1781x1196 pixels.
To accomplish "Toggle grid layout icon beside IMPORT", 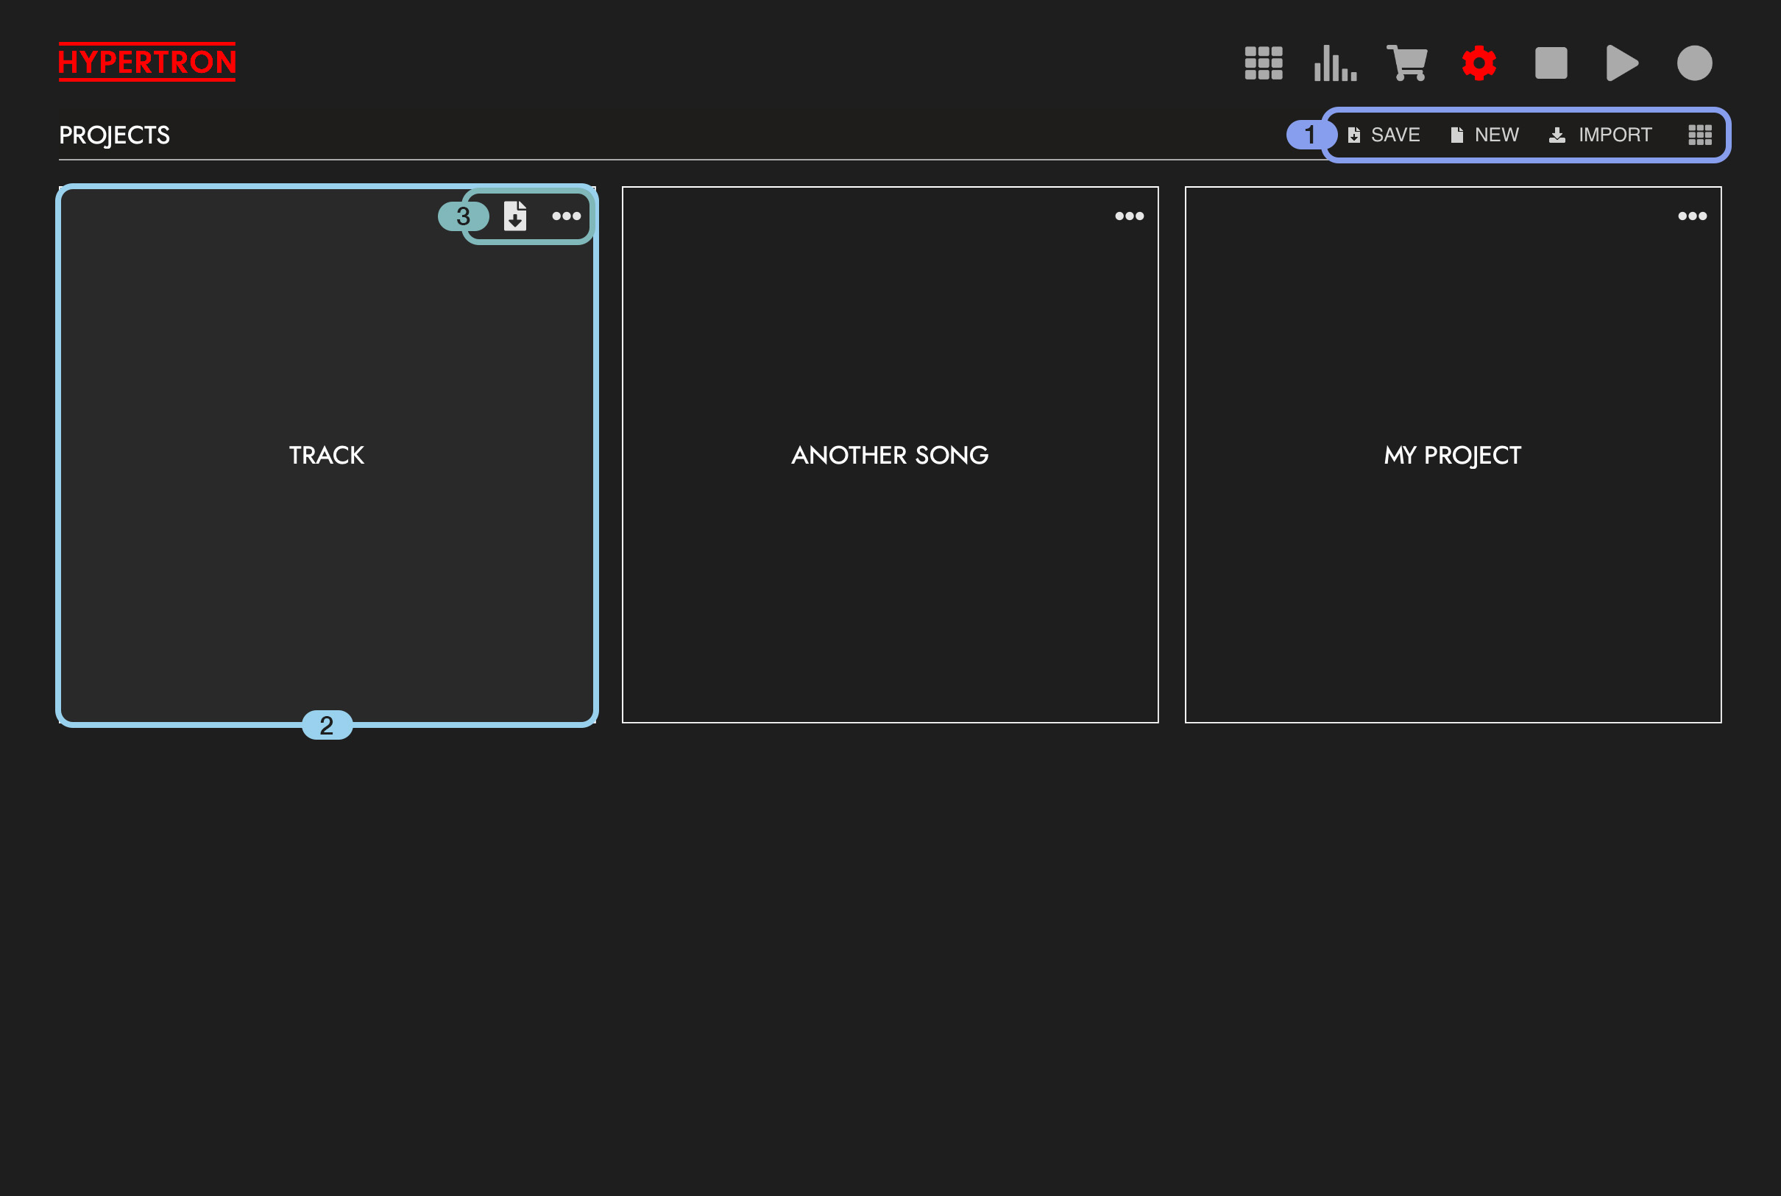I will click(1700, 135).
